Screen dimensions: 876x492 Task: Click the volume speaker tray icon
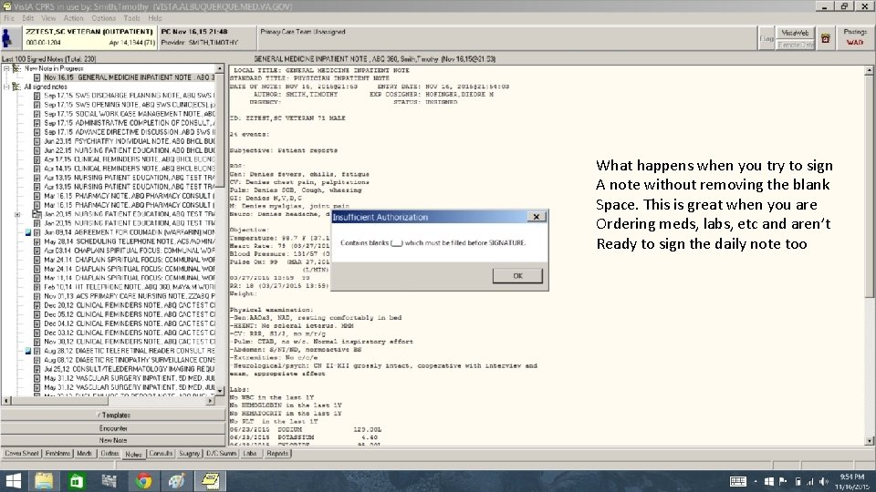click(x=823, y=481)
